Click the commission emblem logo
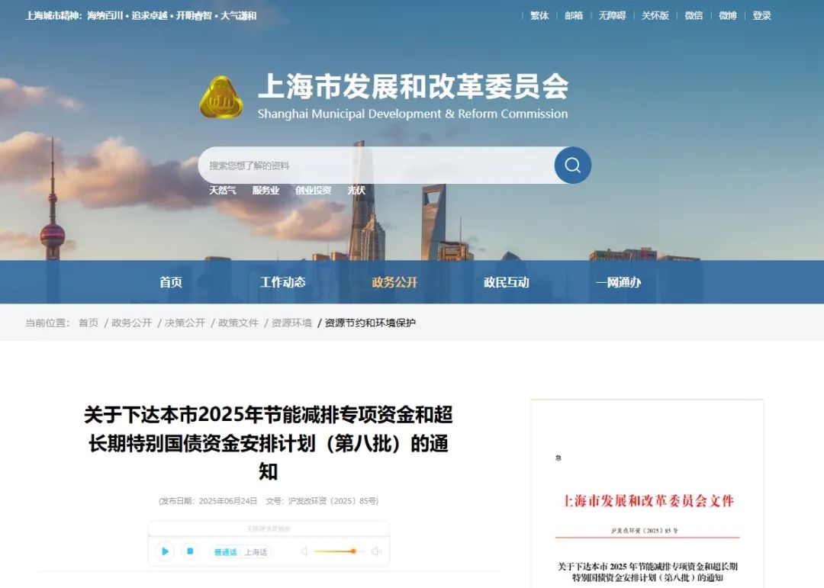The width and height of the screenshot is (824, 588). tap(221, 97)
